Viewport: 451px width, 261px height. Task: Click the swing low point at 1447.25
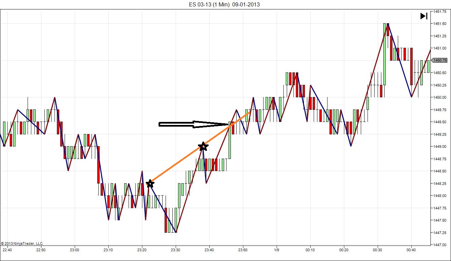coord(176,232)
